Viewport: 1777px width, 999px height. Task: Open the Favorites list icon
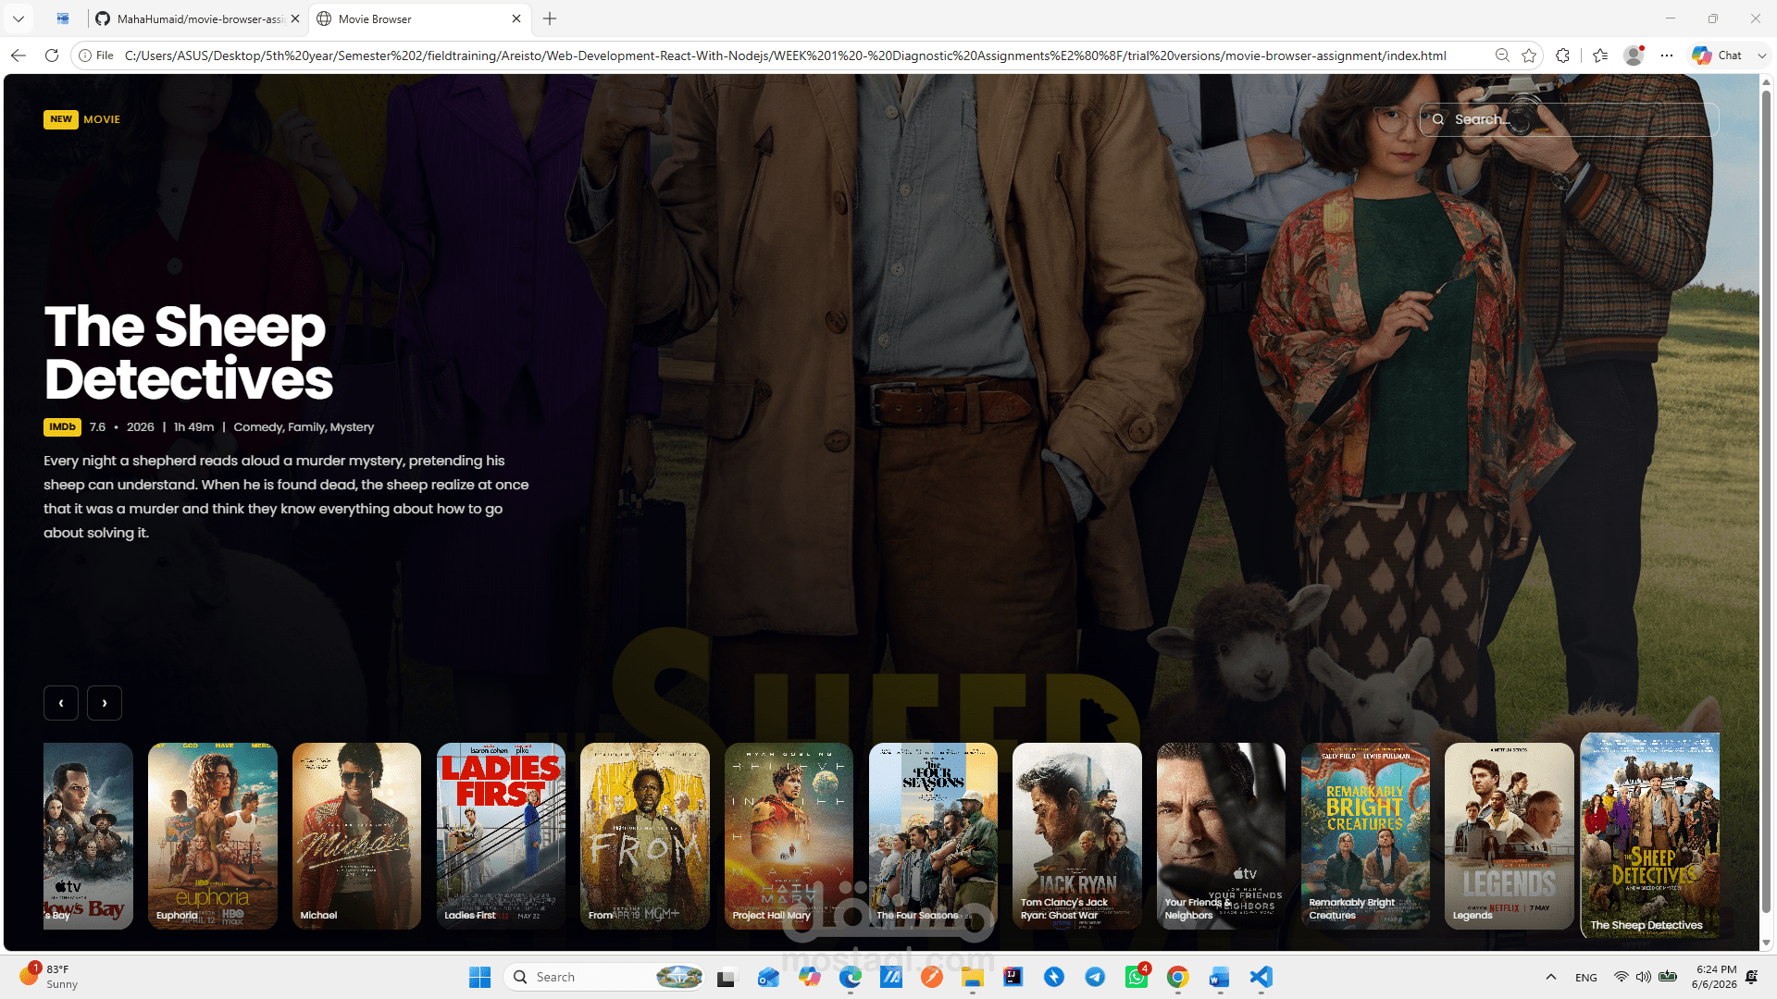[x=1600, y=55]
